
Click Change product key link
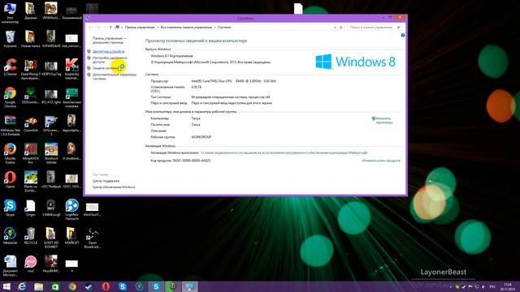tap(381, 161)
